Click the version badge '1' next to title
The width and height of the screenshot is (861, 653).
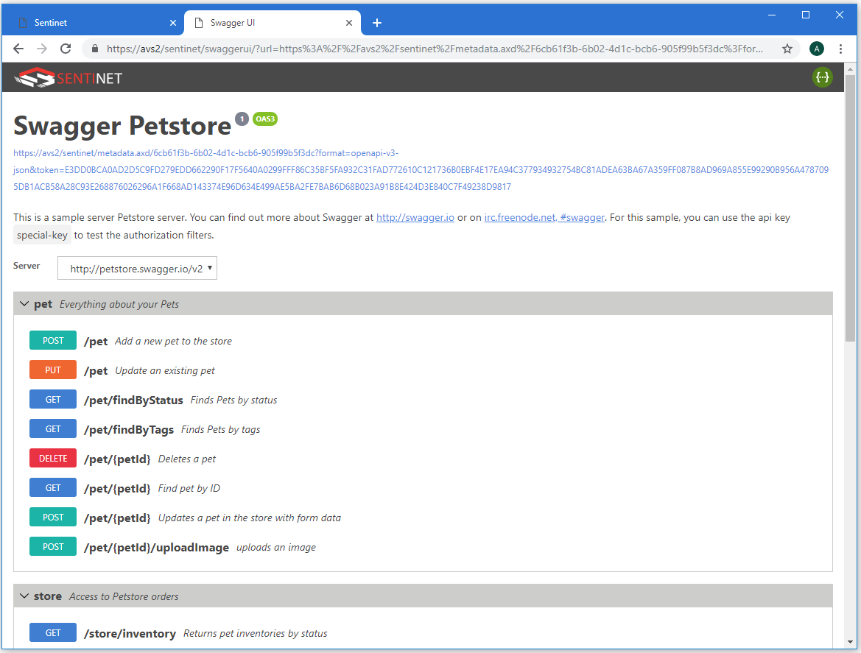tap(242, 119)
